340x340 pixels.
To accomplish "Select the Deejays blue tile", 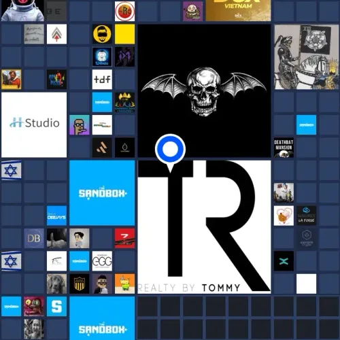I will coord(56,216).
